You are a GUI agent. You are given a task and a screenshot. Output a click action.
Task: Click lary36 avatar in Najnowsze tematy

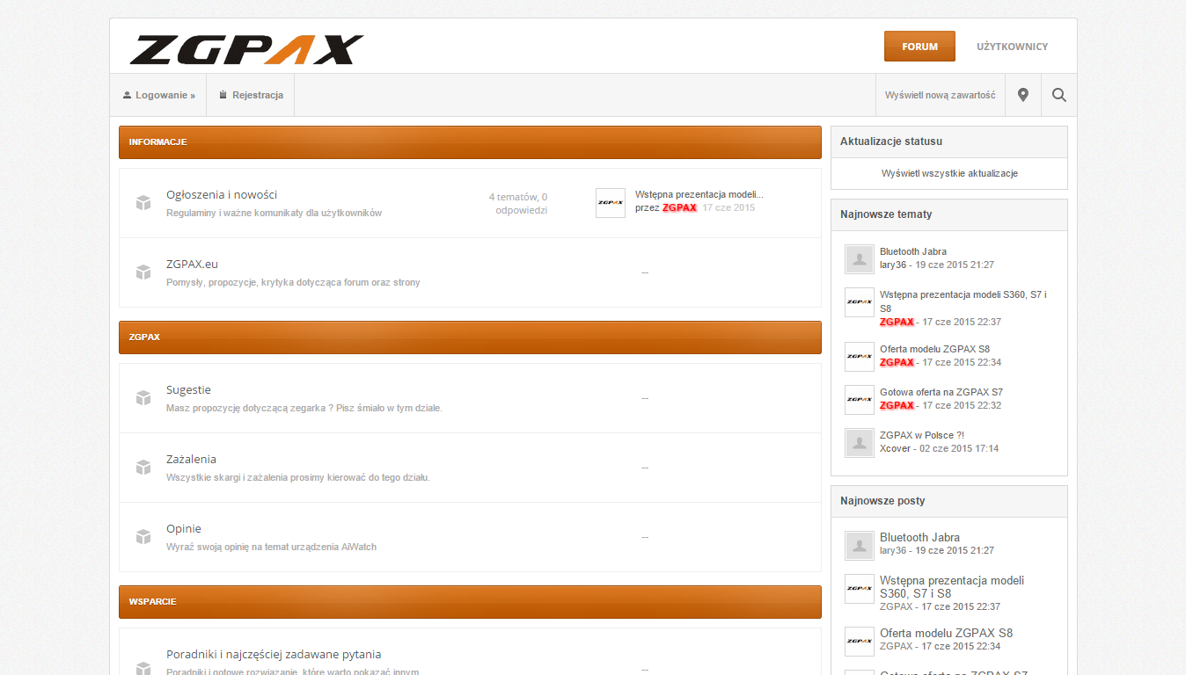point(860,259)
